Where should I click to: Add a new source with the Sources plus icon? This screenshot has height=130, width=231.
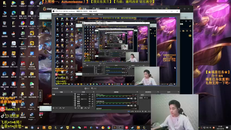[75, 108]
